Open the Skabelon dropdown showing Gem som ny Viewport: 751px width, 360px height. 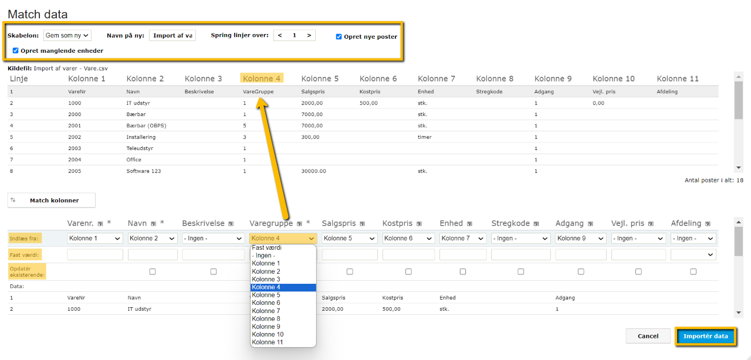(x=66, y=35)
